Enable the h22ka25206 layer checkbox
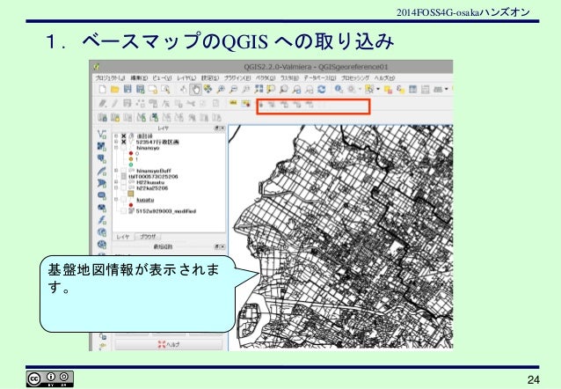Viewport: 561px width, 389px height. pyautogui.click(x=123, y=187)
